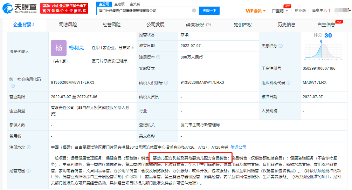Open help icon next to 注册地址
Viewport: 352px width, 190px height.
[28, 147]
